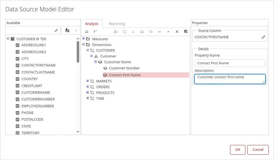Move selected field down with chevron
Viewport: 274px width, 160px height.
tap(160, 32)
